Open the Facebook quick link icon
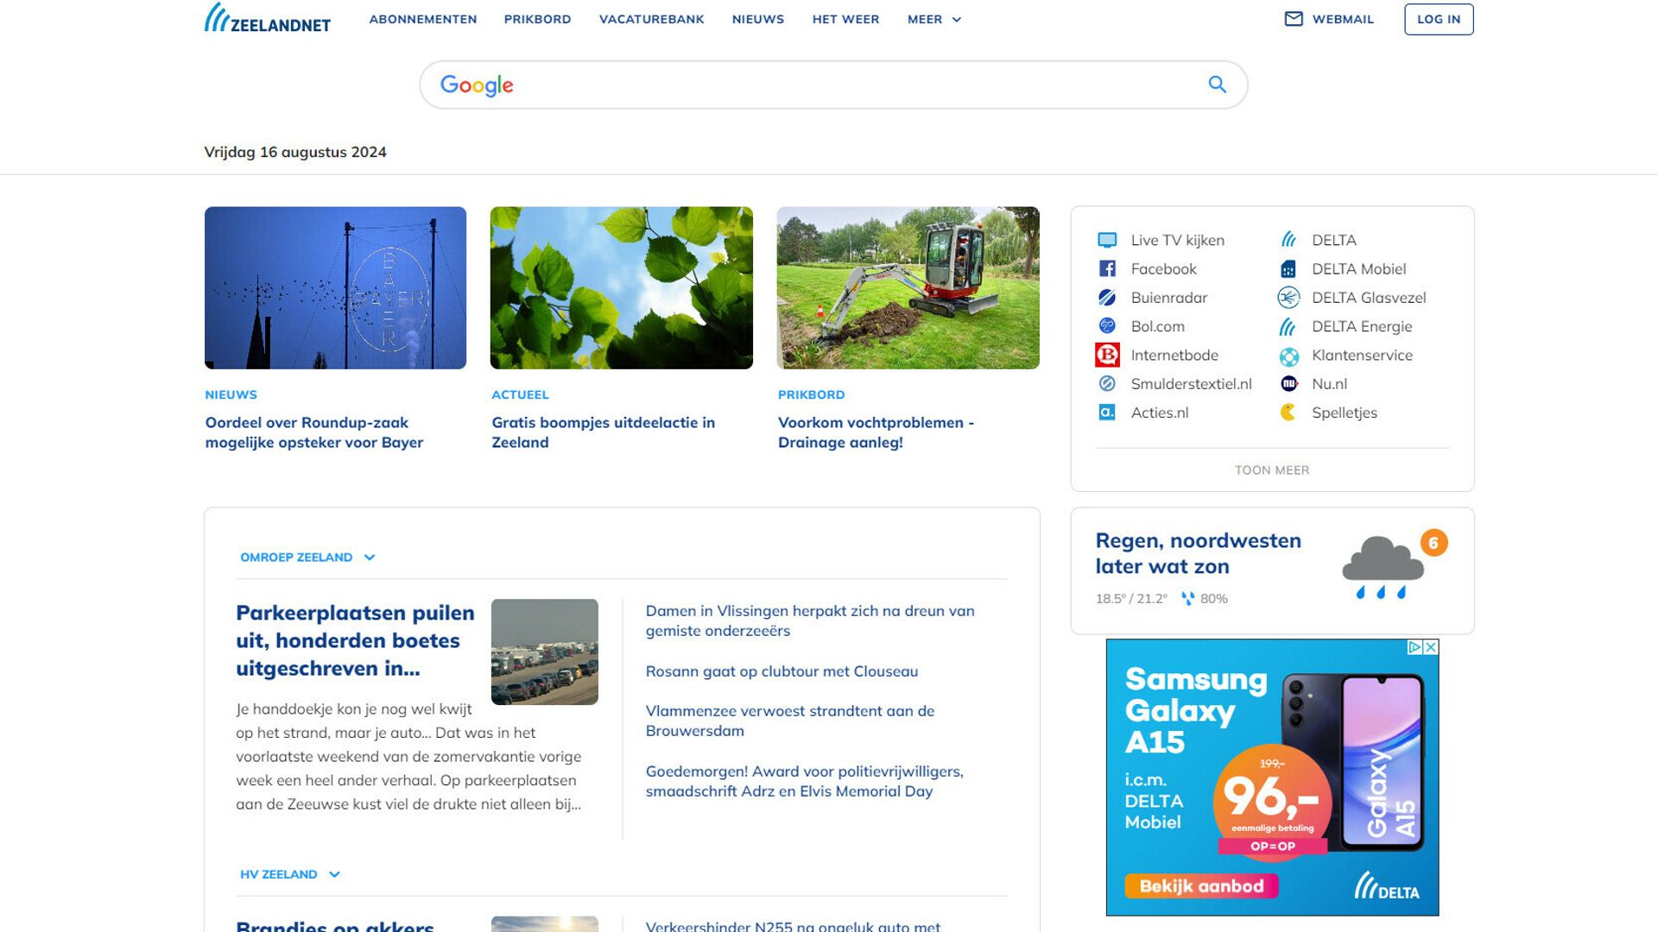 click(1108, 268)
